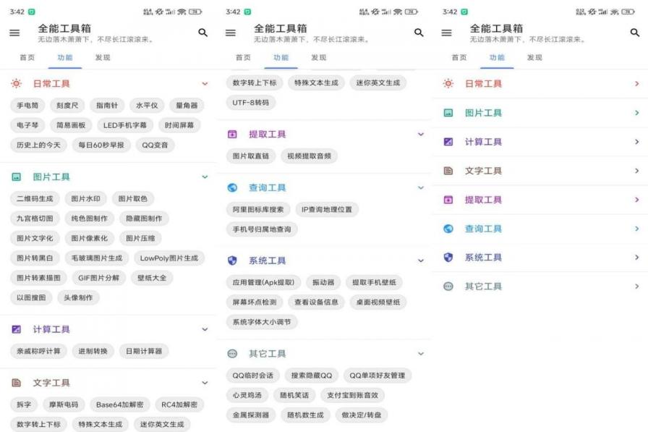648x432 pixels.
Task: Switch to the 首页 tab on the first phone screen
Action: pos(27,57)
